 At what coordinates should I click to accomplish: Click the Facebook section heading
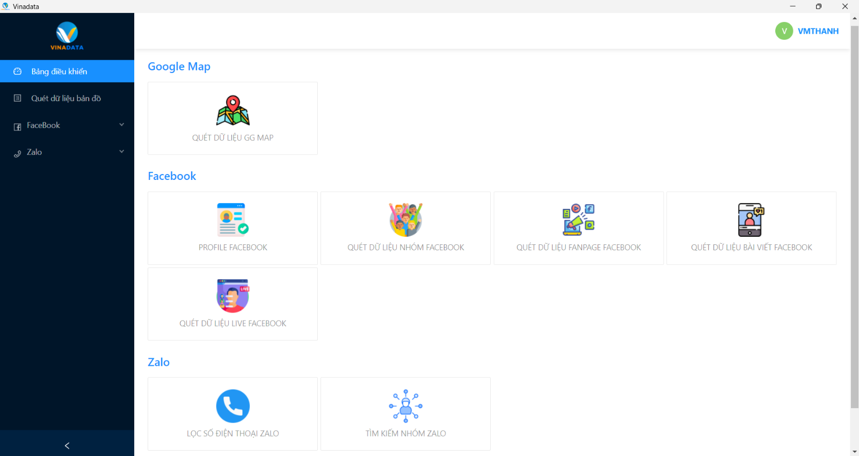[x=172, y=176]
